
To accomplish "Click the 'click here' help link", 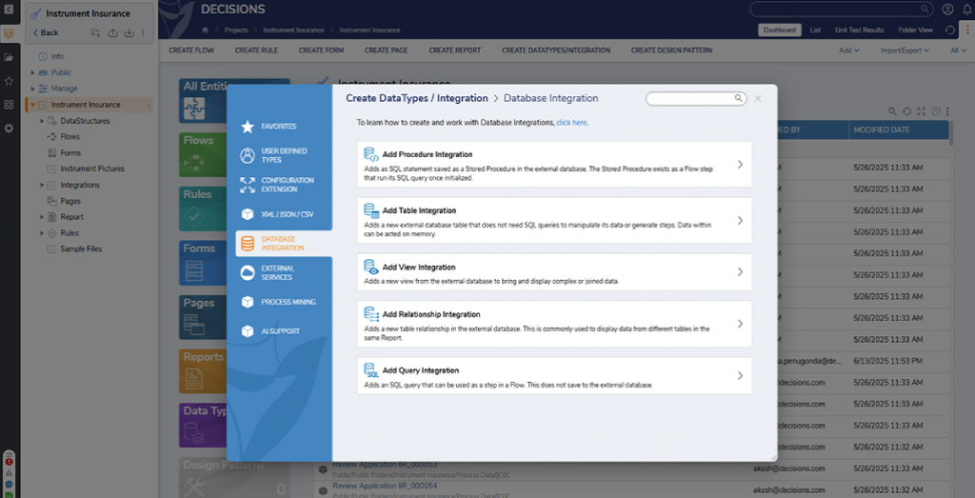I will pos(571,123).
